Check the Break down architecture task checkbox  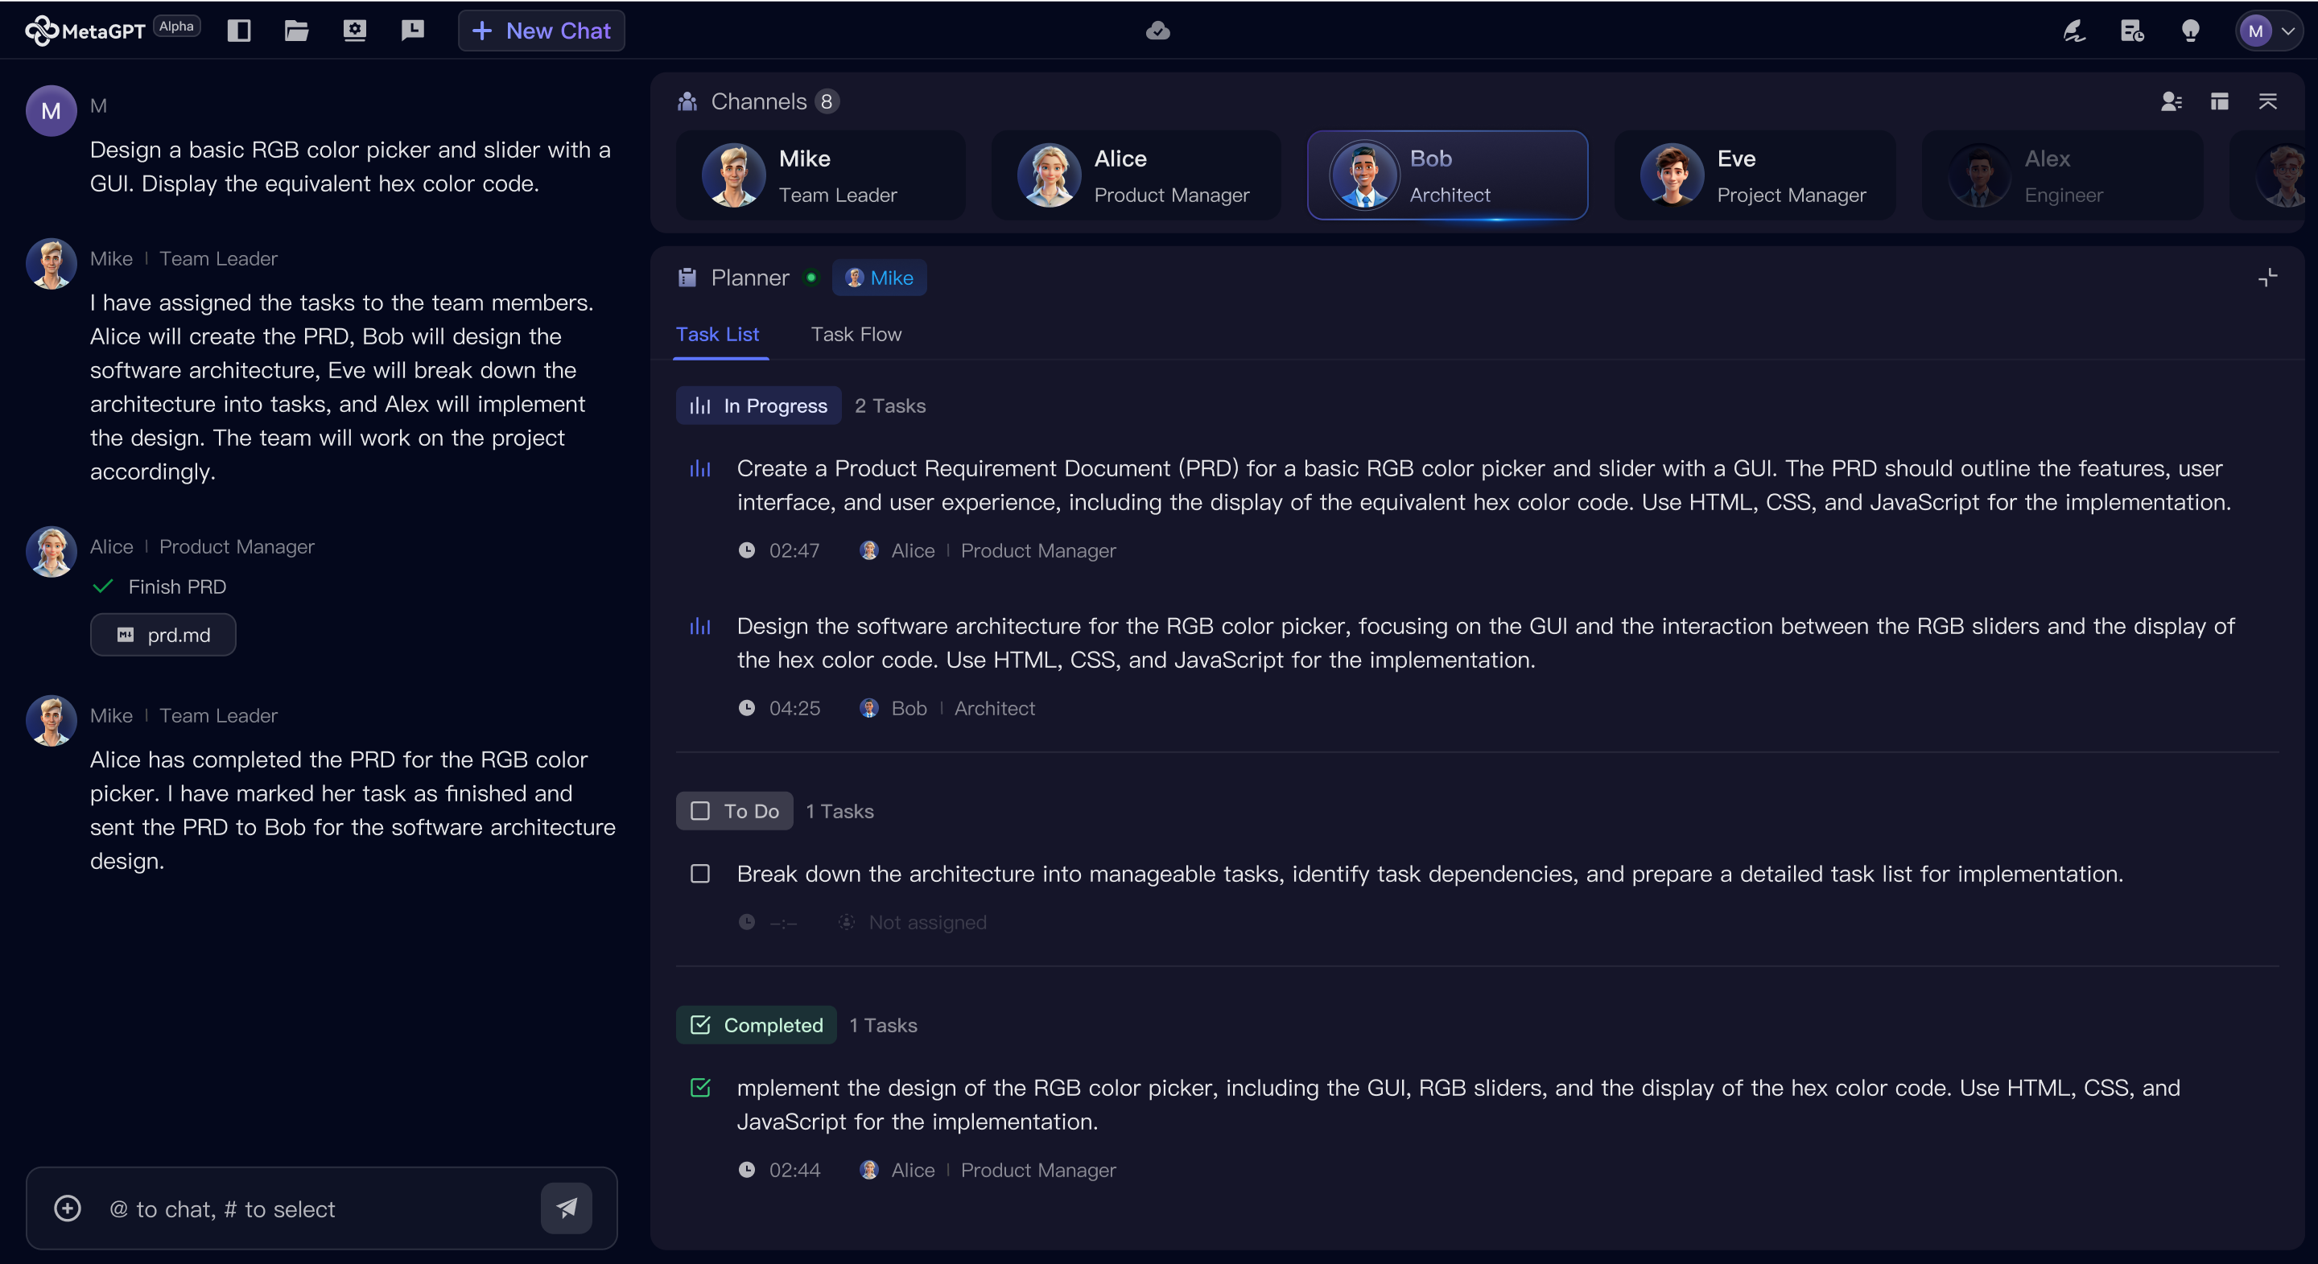click(x=700, y=874)
